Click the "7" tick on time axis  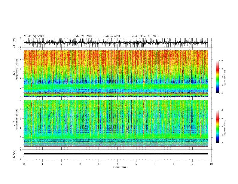point(155,164)
